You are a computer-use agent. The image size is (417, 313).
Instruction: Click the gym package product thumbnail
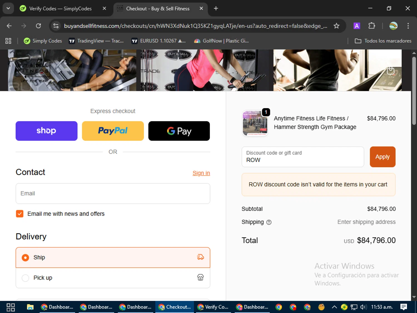tap(255, 123)
